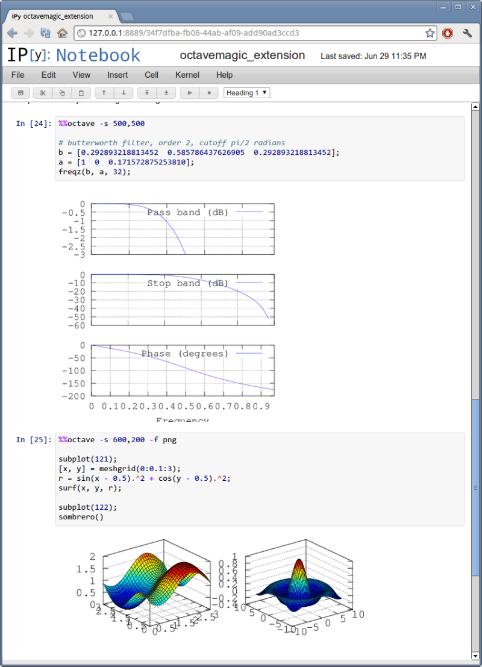The image size is (482, 667).
Task: Click the notebook title octavemagic_extension to rename
Action: click(x=242, y=55)
